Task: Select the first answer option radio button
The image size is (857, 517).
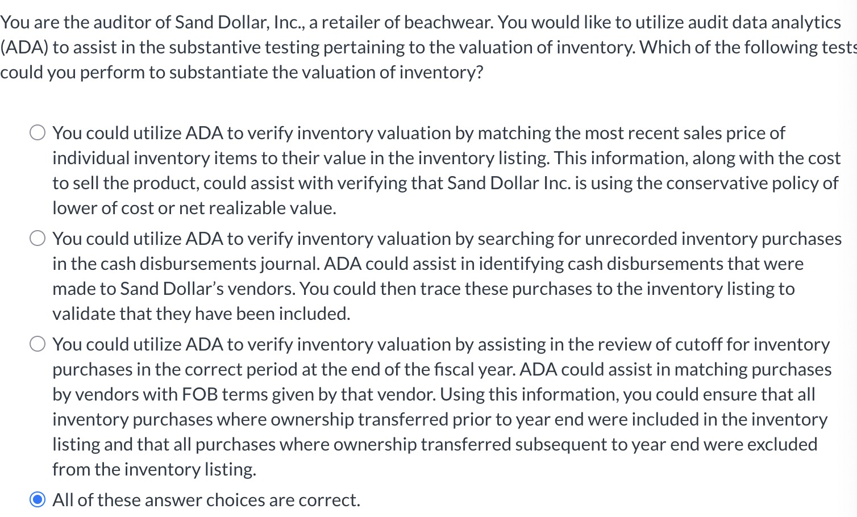Action: tap(38, 132)
